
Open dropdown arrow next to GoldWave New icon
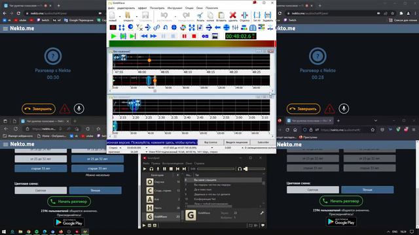pyautogui.click(x=119, y=16)
